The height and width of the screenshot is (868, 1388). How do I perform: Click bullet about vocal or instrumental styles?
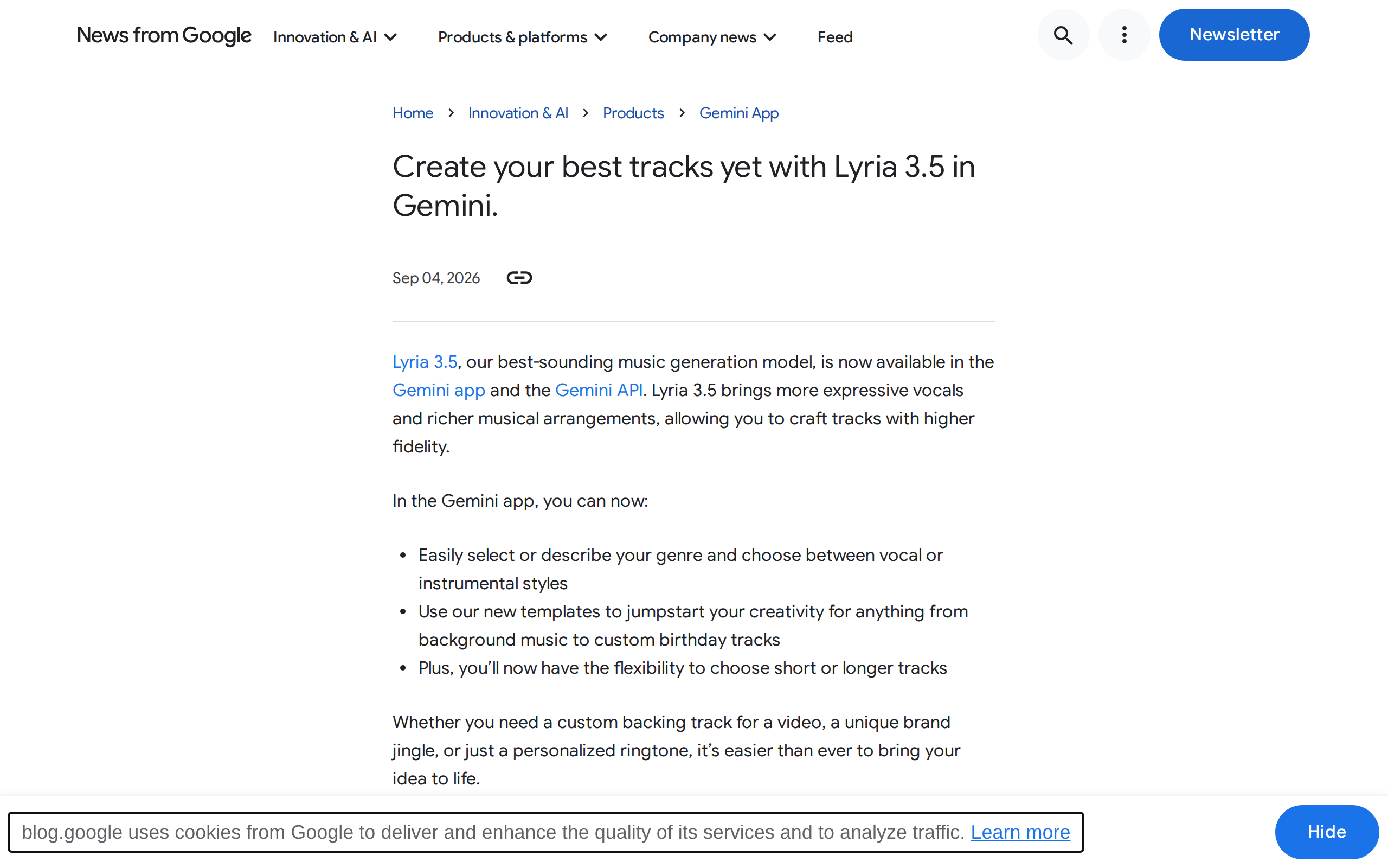point(680,570)
